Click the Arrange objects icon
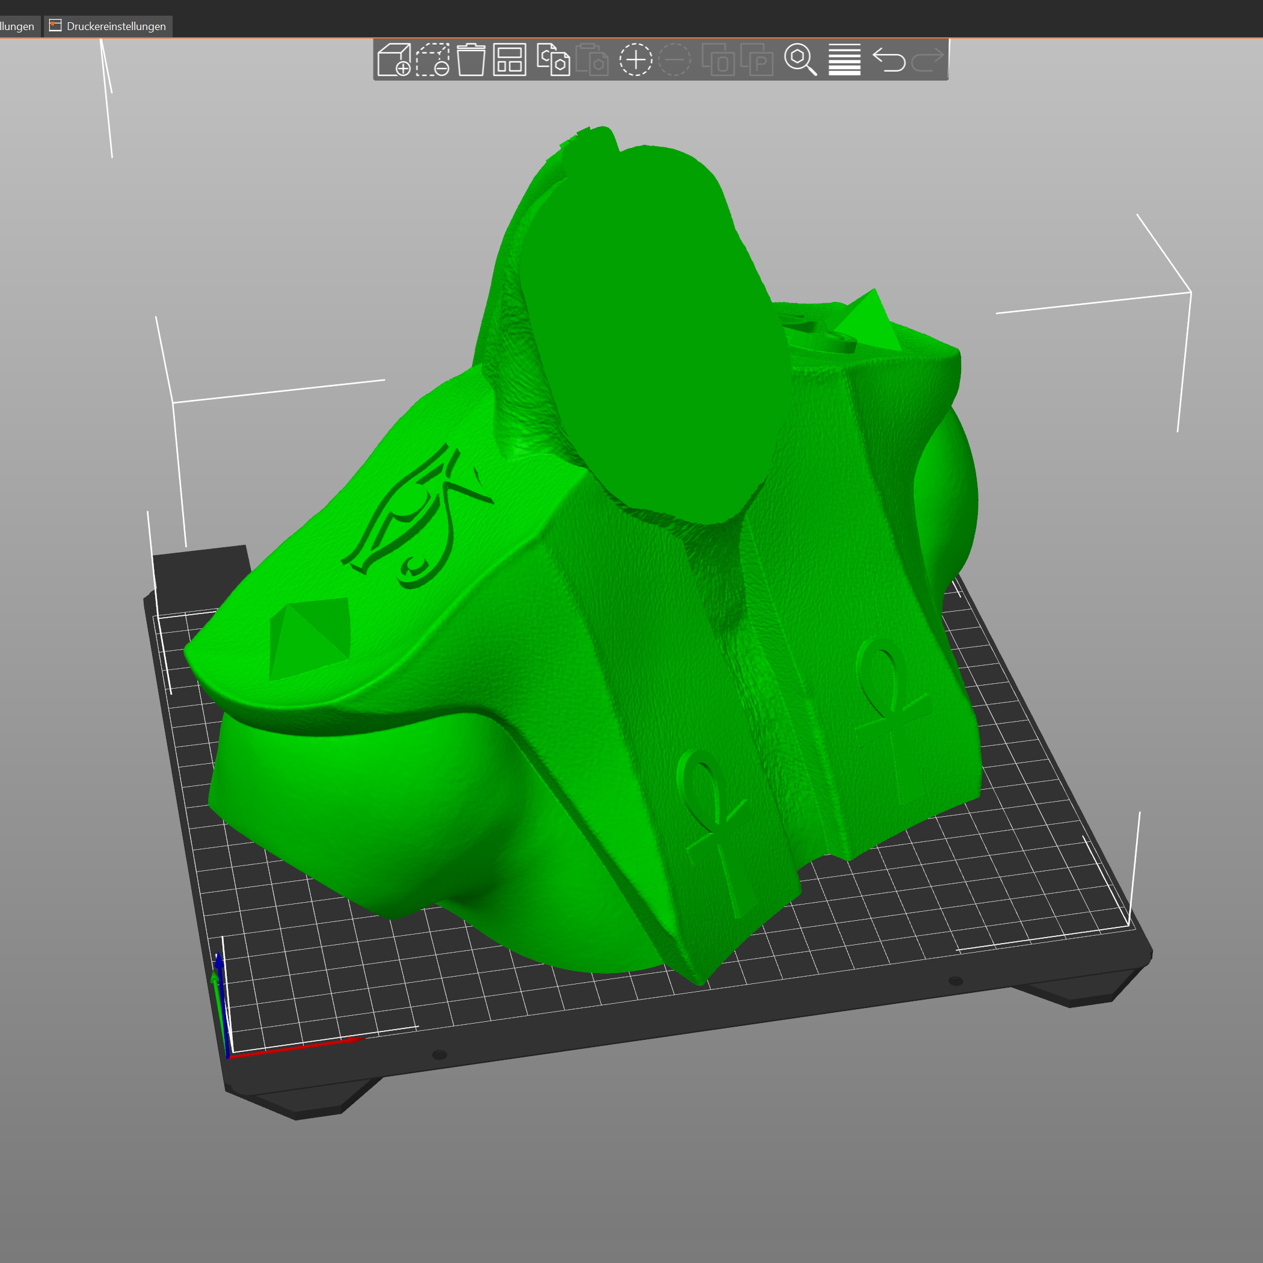1263x1263 pixels. click(509, 60)
